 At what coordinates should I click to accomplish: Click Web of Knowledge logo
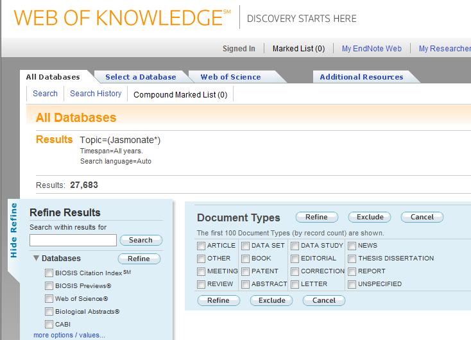point(122,17)
